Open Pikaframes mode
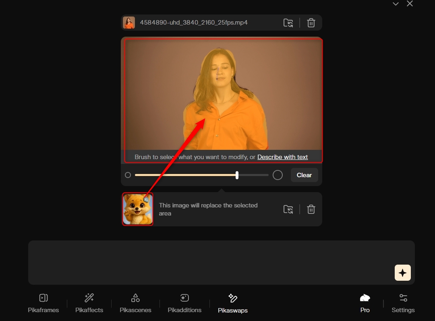The image size is (435, 321). pyautogui.click(x=43, y=303)
